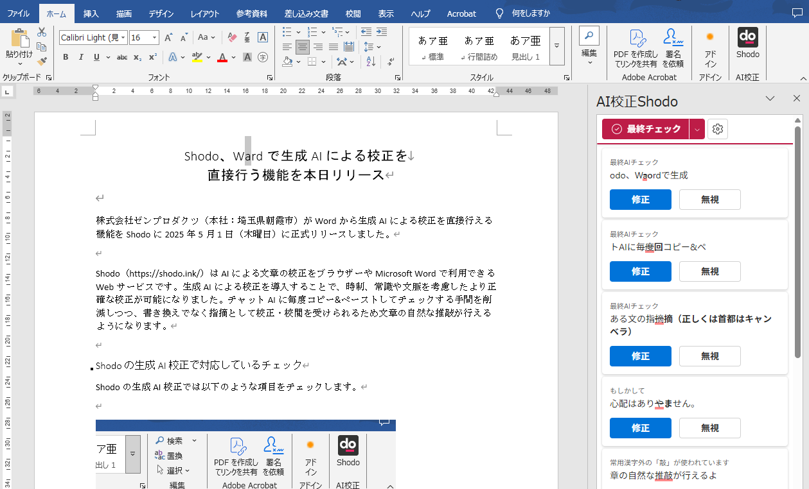Open dropdown arrow beside 最終チェック button
The width and height of the screenshot is (809, 489).
pos(697,129)
